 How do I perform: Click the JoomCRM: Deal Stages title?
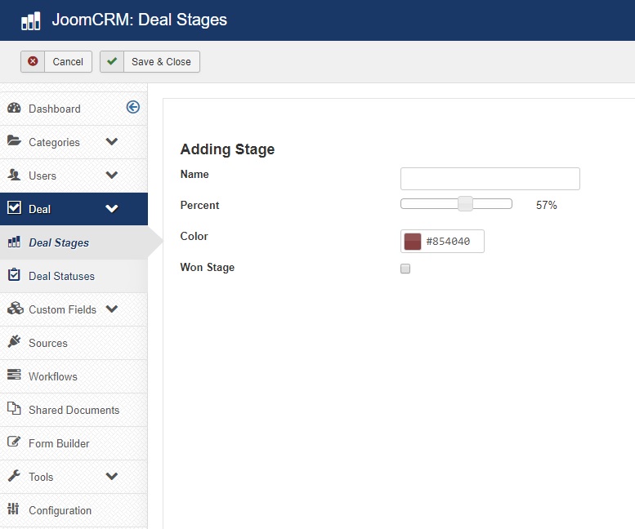tap(139, 20)
